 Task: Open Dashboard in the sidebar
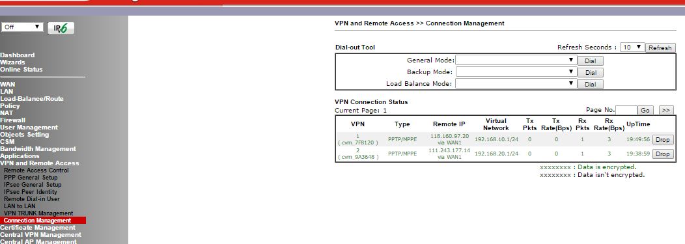point(18,55)
